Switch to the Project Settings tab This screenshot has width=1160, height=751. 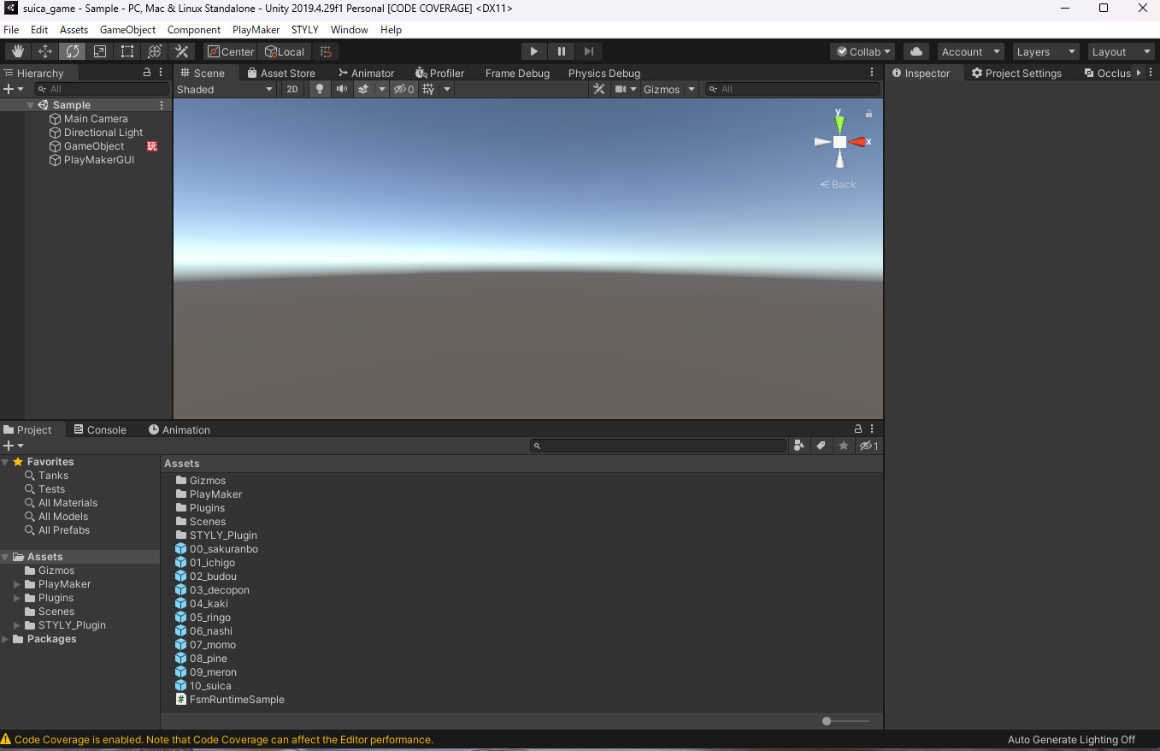(1016, 73)
